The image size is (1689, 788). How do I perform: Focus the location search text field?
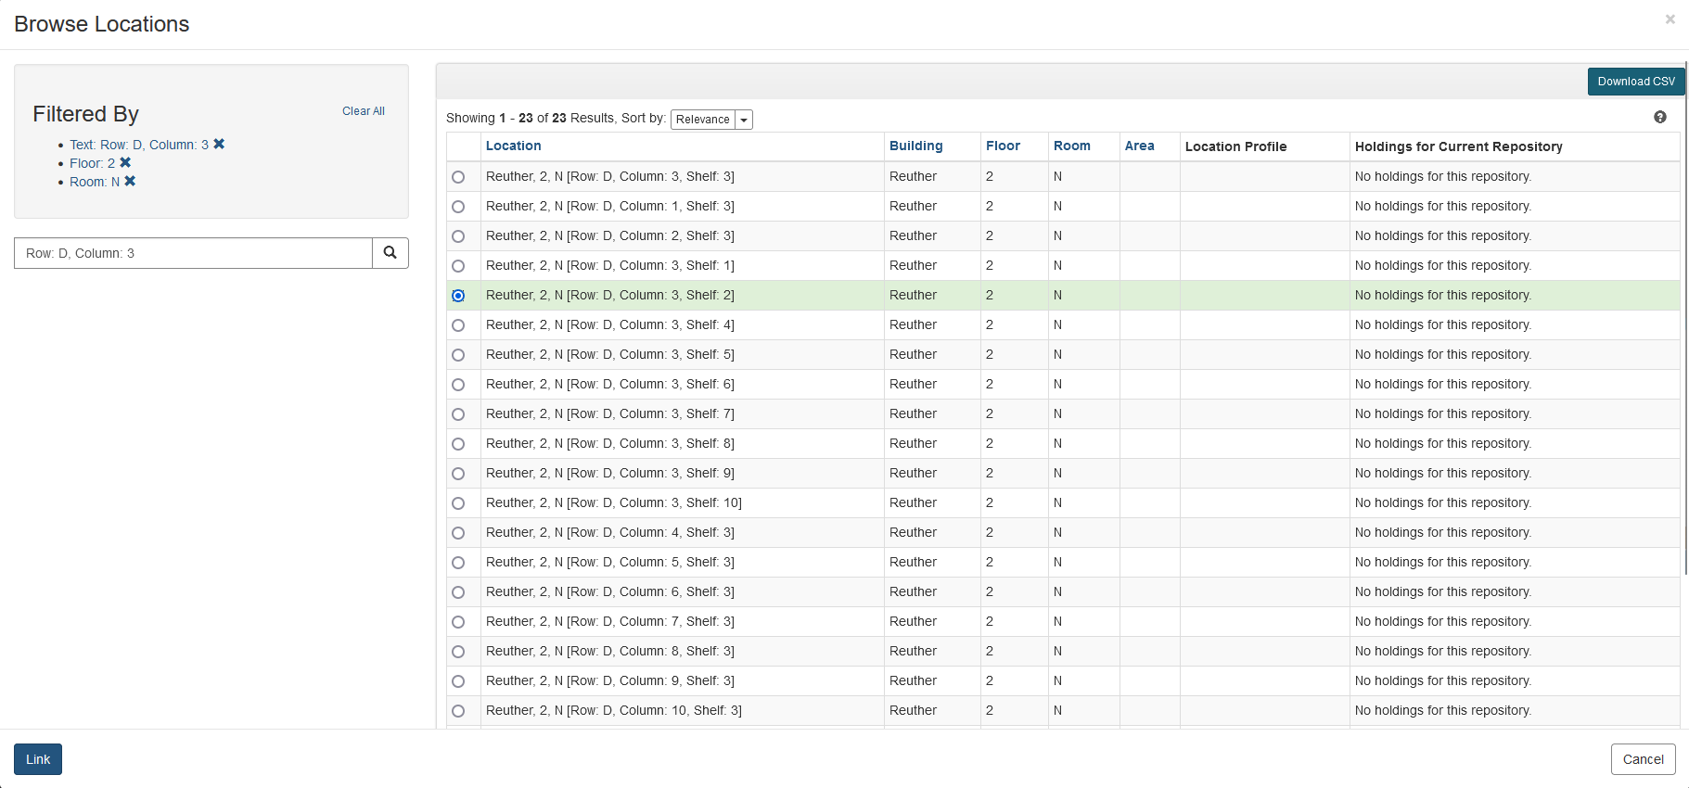click(x=193, y=253)
